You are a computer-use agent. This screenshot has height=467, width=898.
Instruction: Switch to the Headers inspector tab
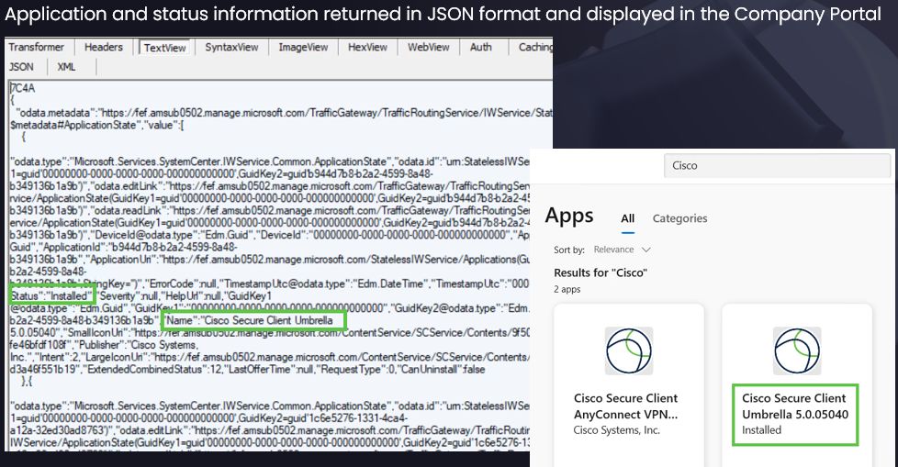click(x=104, y=47)
